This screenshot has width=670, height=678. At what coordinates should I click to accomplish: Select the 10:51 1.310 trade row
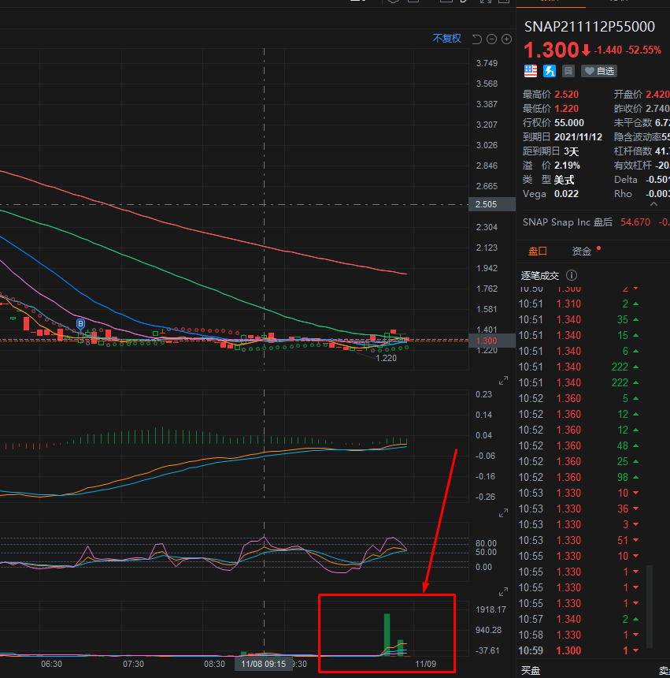(579, 304)
